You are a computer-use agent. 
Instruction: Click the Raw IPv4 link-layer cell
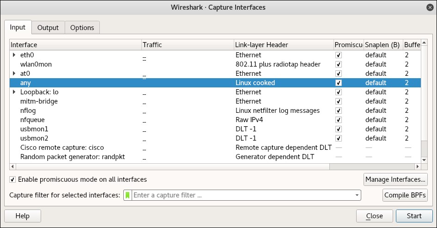point(249,120)
